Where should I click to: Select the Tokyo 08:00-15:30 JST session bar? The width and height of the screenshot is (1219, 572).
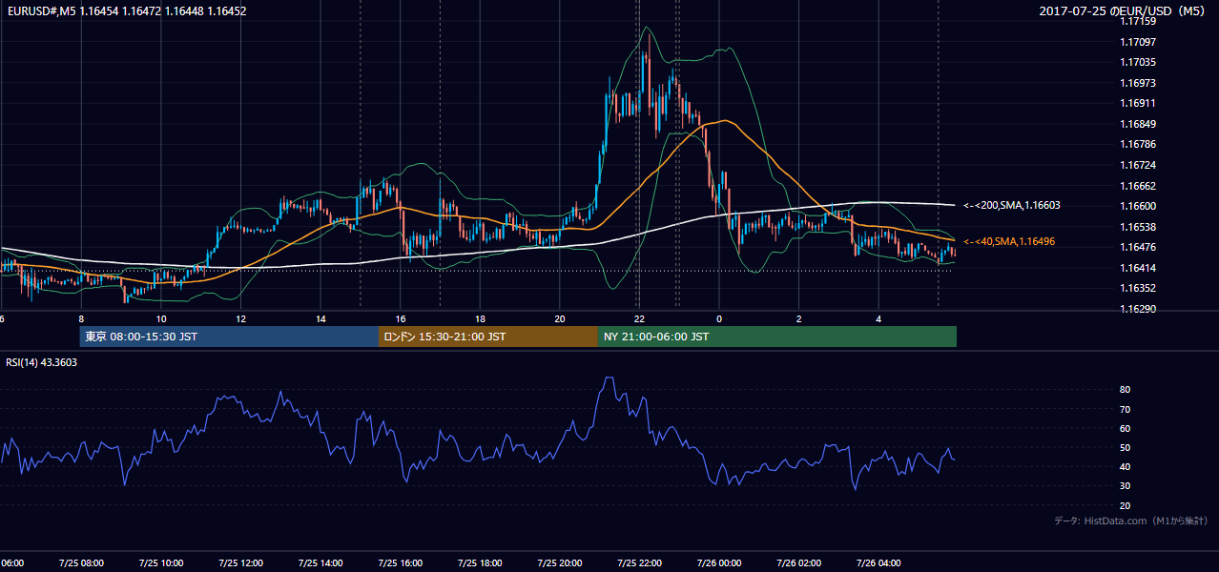(229, 337)
